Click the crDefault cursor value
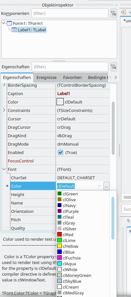This screenshot has height=297, width=131. (66, 119)
